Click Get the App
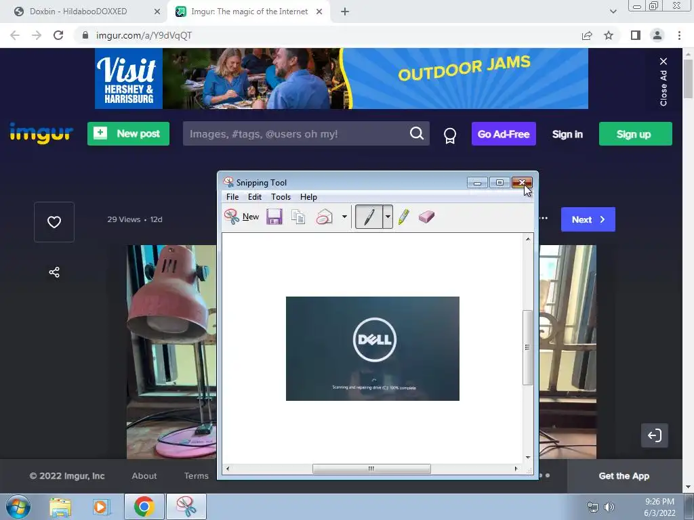 coord(624,476)
